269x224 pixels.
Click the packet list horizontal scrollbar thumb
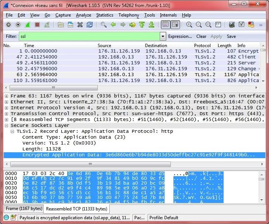pyautogui.click(x=54, y=88)
